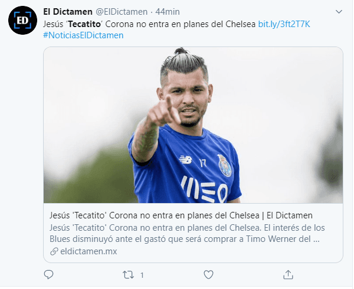
Task: Click the reply speech bubble icon
Action: pos(48,275)
